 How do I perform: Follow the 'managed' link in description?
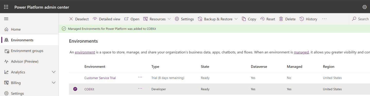[301, 52]
